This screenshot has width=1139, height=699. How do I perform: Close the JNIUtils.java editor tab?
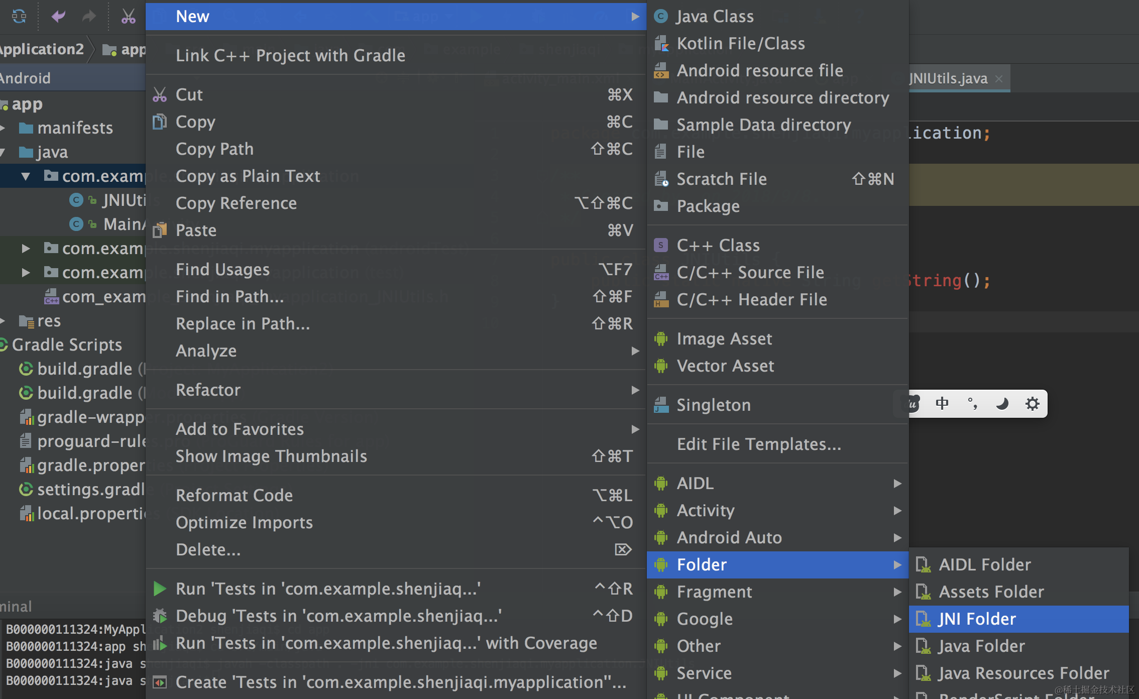pos(999,79)
